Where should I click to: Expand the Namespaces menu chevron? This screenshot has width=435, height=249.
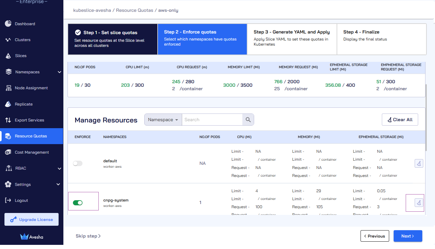point(59,72)
